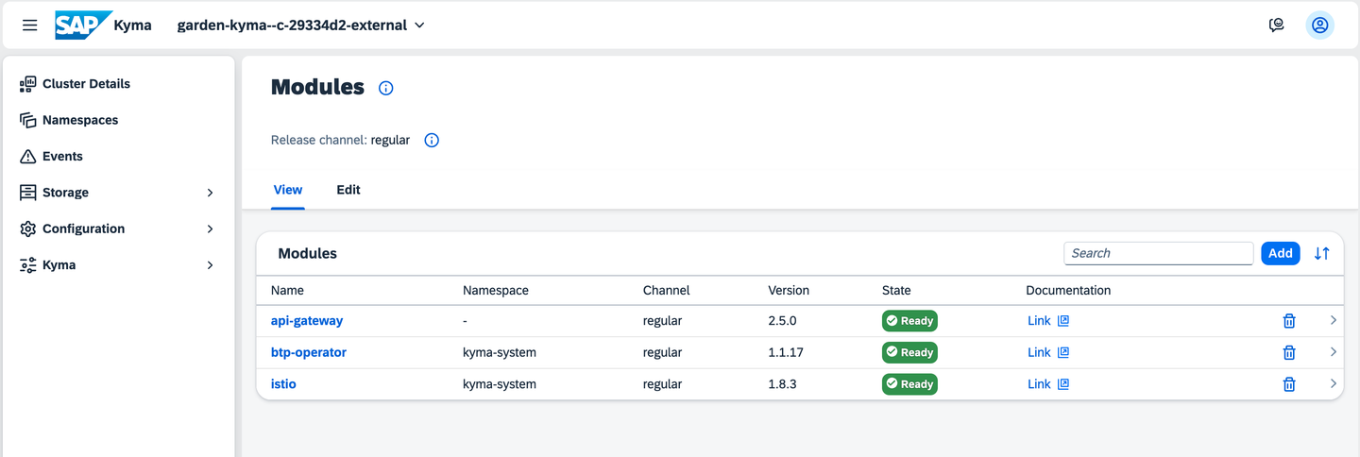Click the Ready badge for api-gateway
The height and width of the screenshot is (457, 1360).
[x=909, y=321]
